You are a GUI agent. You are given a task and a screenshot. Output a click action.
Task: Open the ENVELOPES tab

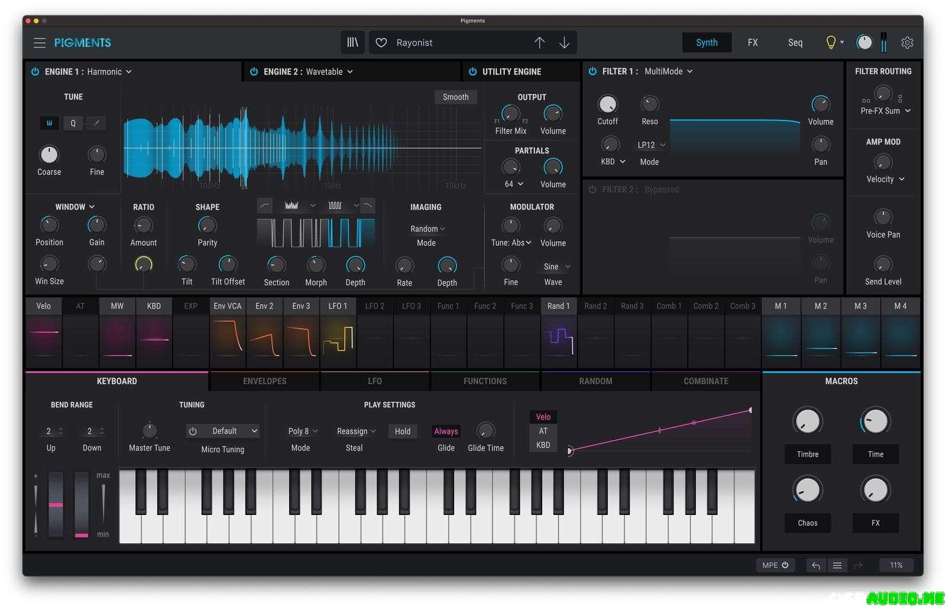click(264, 381)
